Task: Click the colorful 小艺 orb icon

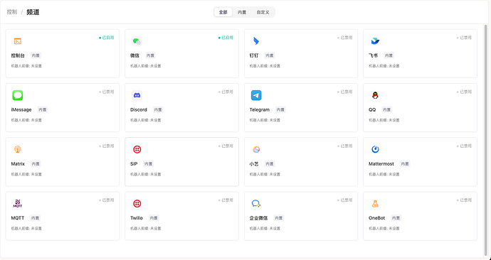Action: click(256, 149)
